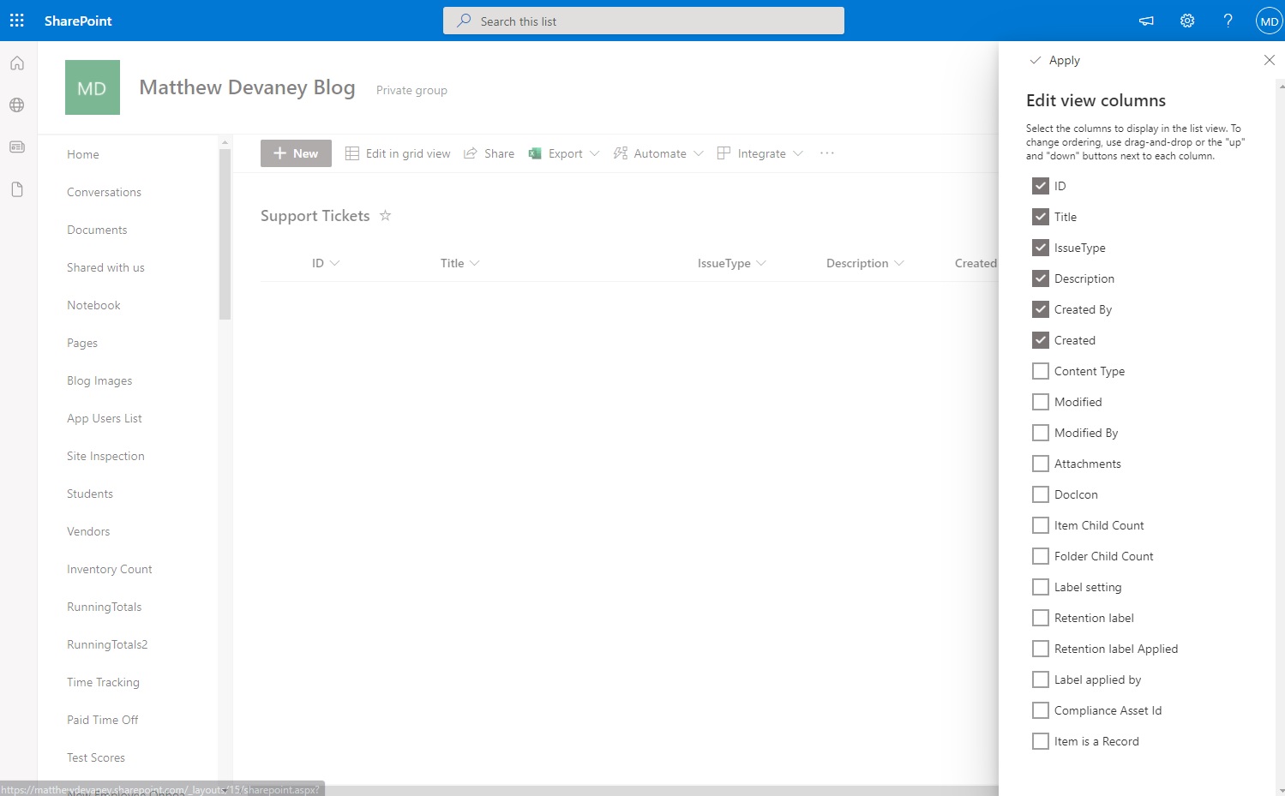The height and width of the screenshot is (796, 1285).
Task: Open SharePoint settings gear
Action: tap(1186, 20)
